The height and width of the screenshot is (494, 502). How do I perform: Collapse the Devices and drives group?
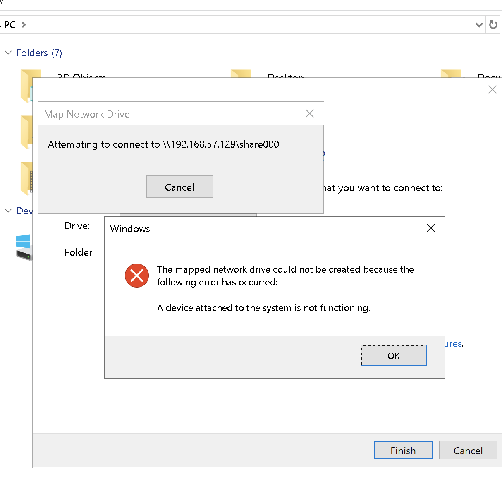point(8,211)
